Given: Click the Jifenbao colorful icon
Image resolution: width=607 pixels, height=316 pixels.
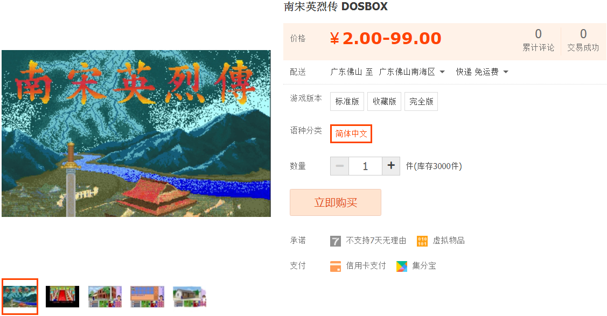Looking at the screenshot, I should 402,266.
